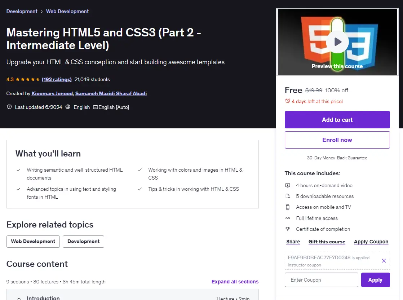Screen dimensions: 403x300
Task: Click the globe language icon
Action: tap(68, 107)
